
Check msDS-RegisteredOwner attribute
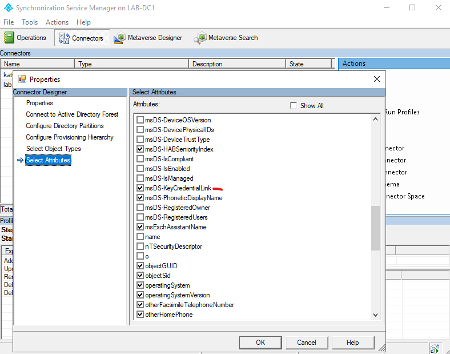tap(140, 208)
